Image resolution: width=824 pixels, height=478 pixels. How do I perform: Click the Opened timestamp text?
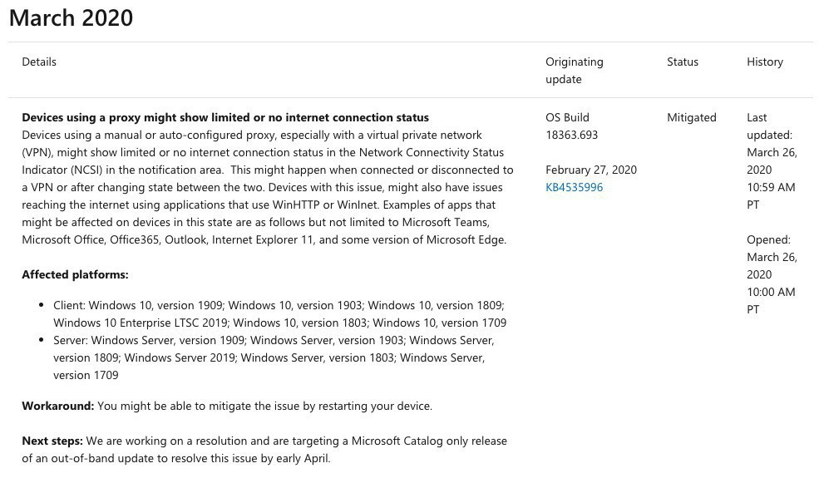[x=771, y=274]
